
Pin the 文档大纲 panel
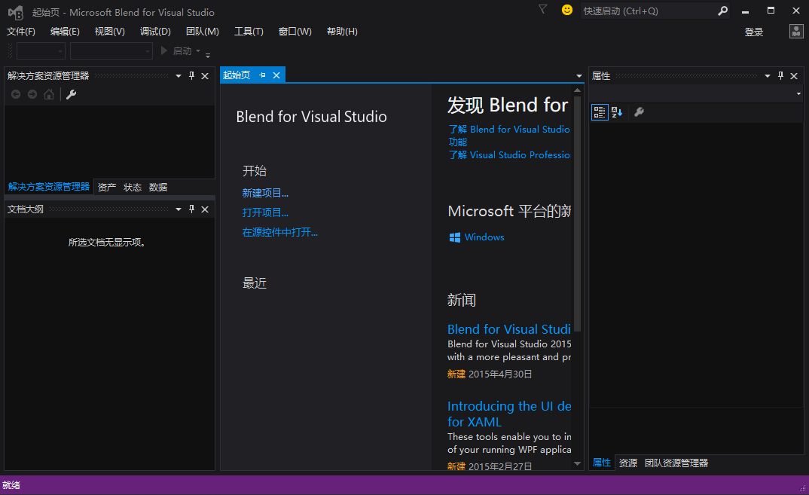192,209
